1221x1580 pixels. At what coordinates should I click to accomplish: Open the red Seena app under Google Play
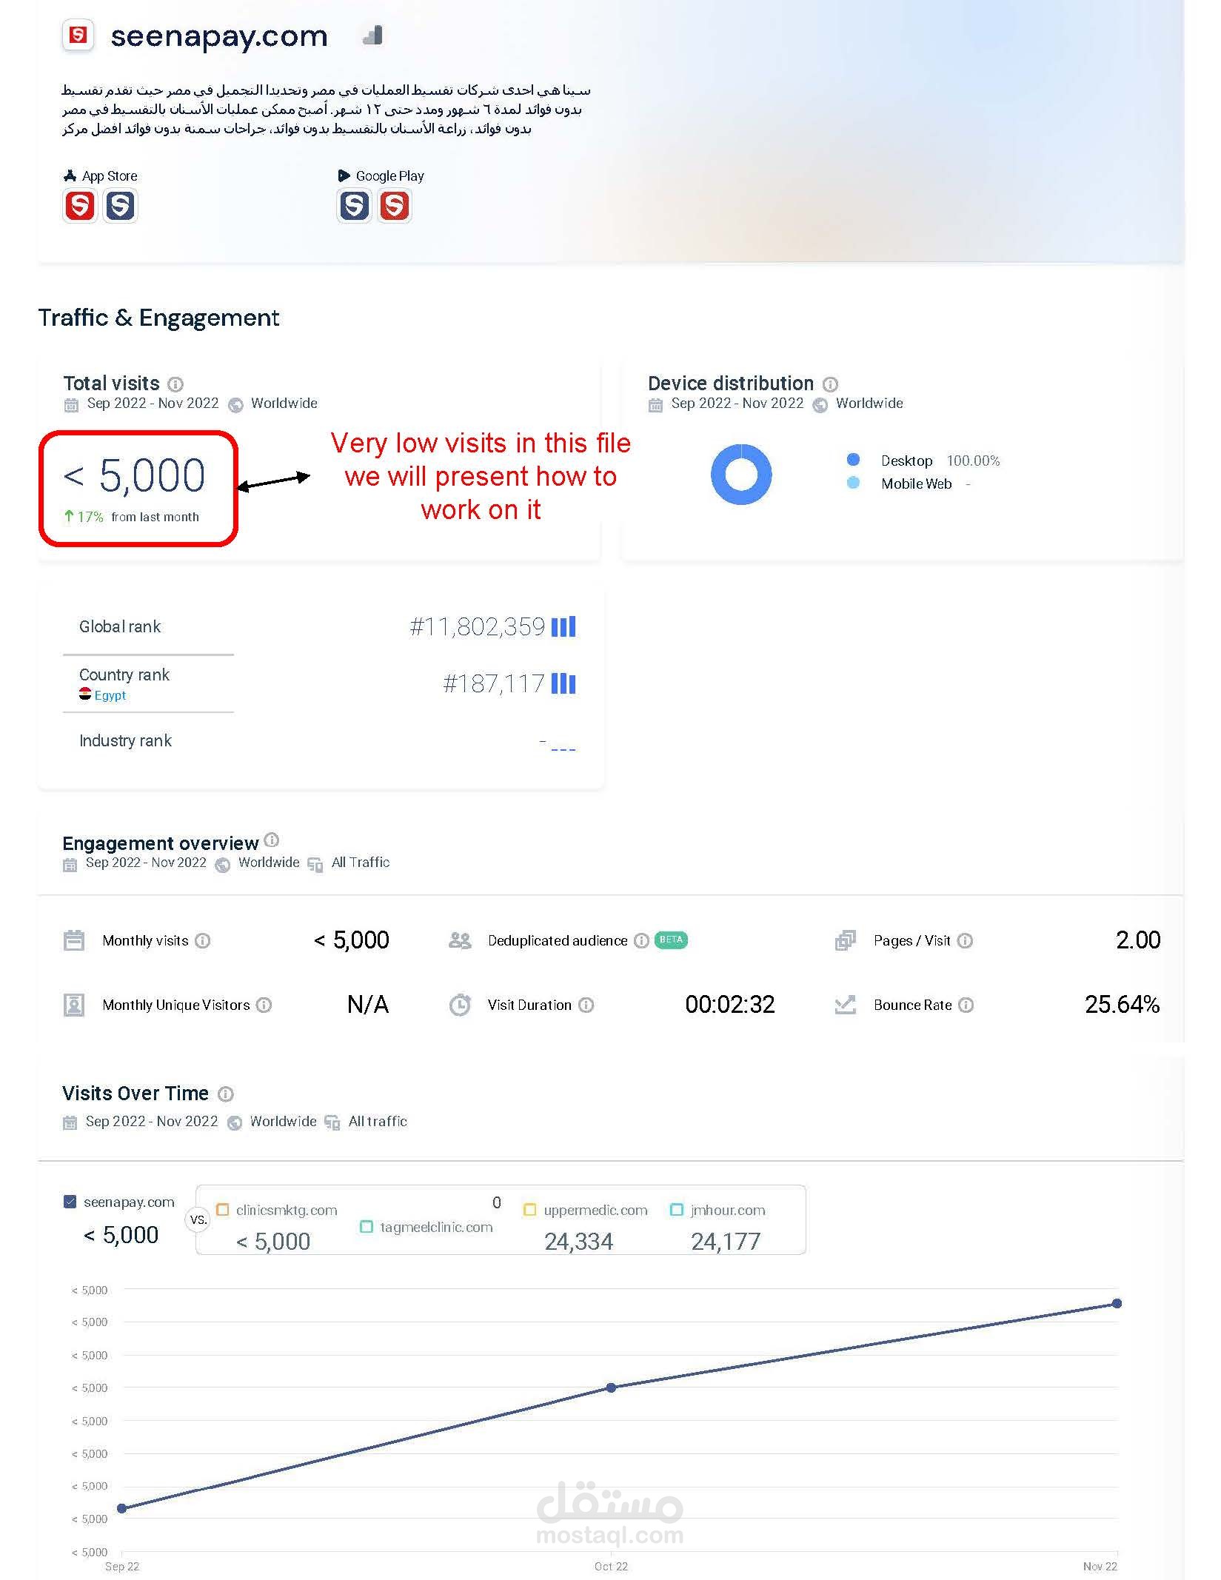(x=394, y=206)
